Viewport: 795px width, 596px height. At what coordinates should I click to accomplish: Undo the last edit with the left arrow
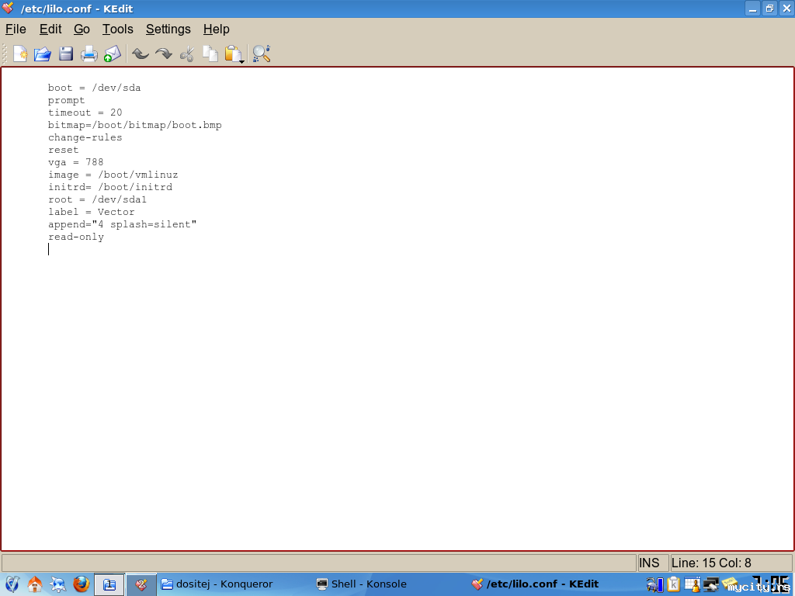point(141,54)
